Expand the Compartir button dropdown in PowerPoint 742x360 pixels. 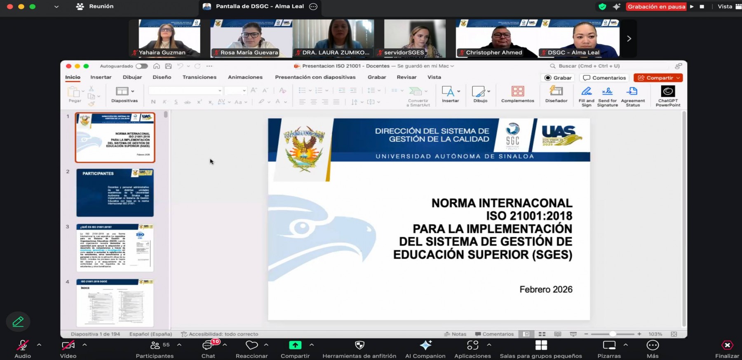[x=678, y=78]
